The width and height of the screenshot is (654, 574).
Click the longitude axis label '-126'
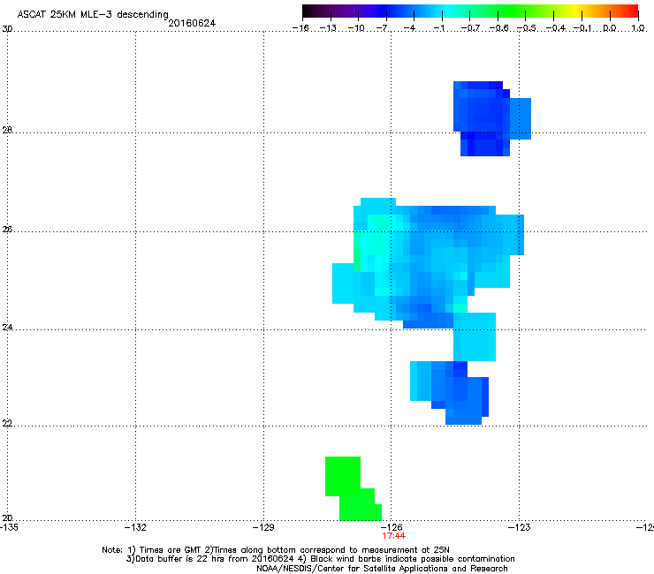[392, 527]
